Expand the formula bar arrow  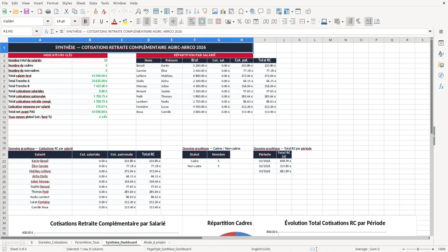pos(430,31)
